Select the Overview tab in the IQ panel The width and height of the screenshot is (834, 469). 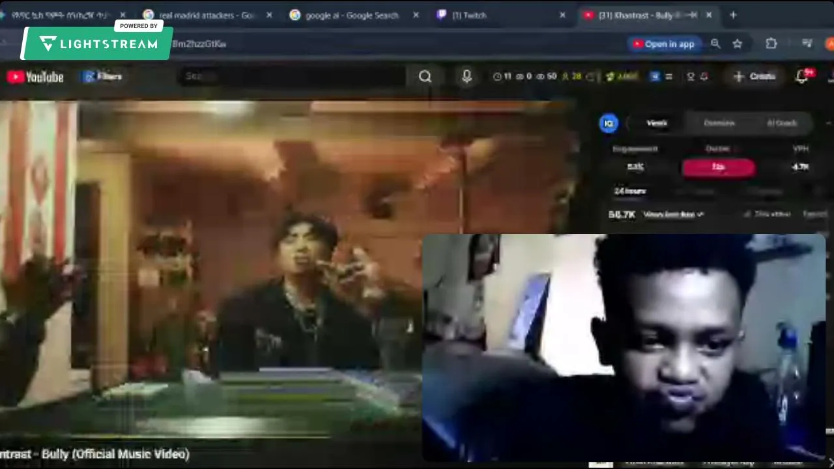[x=719, y=123]
